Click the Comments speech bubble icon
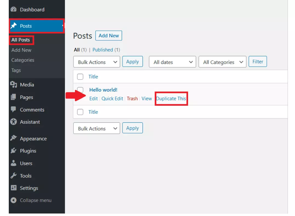Viewport: 295px width, 216px height. pyautogui.click(x=13, y=110)
